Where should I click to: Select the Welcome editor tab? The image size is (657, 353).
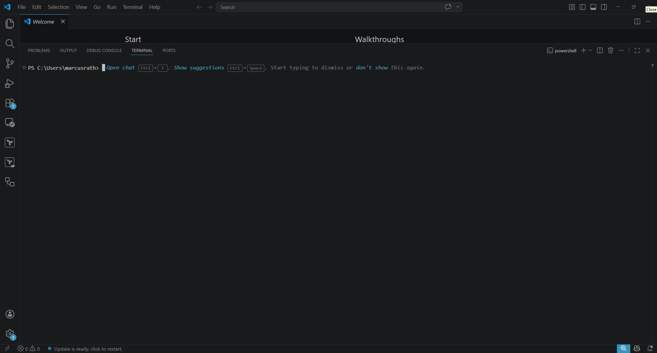tap(43, 22)
